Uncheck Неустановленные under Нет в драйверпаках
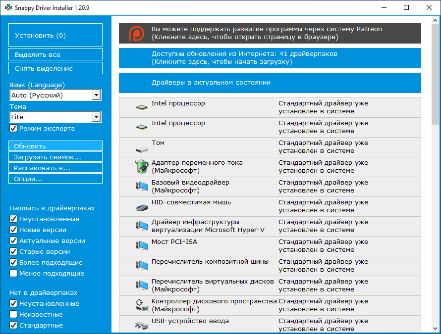Viewport: 441px width, 334px height. (x=13, y=303)
